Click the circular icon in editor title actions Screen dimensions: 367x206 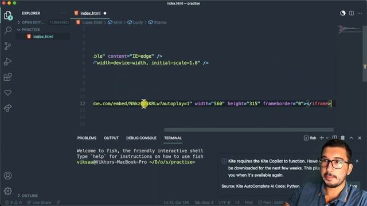(x=343, y=13)
